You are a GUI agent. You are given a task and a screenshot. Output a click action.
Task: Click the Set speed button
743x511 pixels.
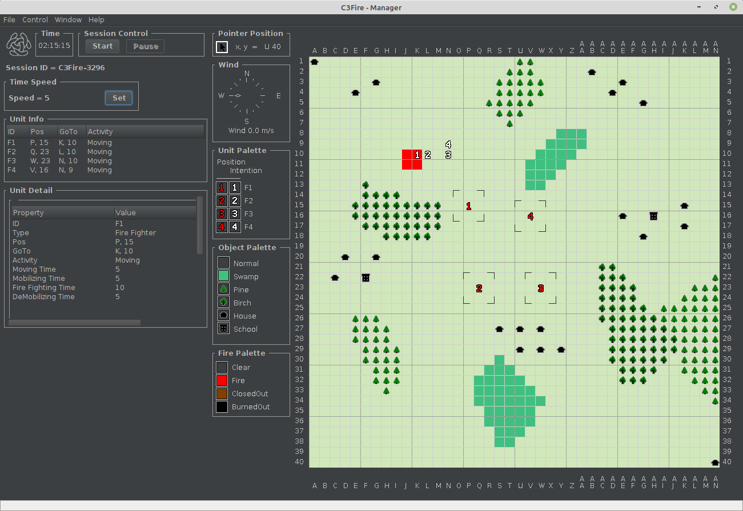119,98
